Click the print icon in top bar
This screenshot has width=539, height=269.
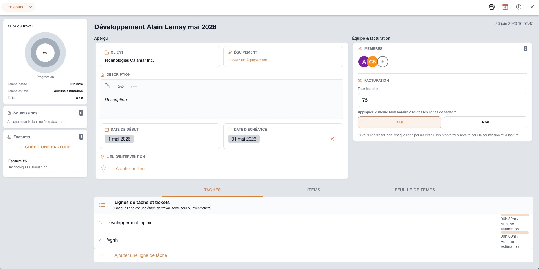[491, 7]
